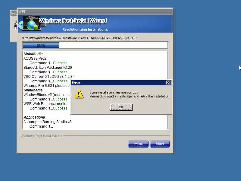Screen dimensions: 241x181
Task: Abort the installation
Action: [x=160, y=144]
